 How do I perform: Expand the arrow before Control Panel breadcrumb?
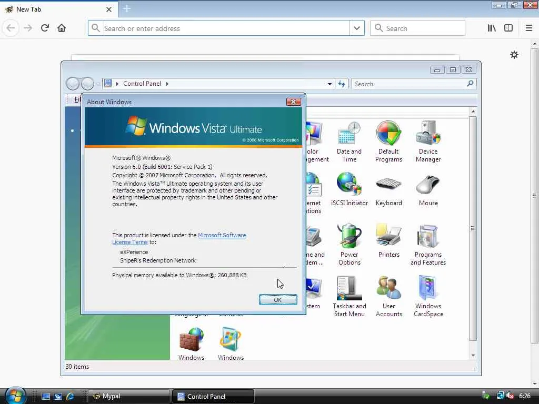point(117,84)
